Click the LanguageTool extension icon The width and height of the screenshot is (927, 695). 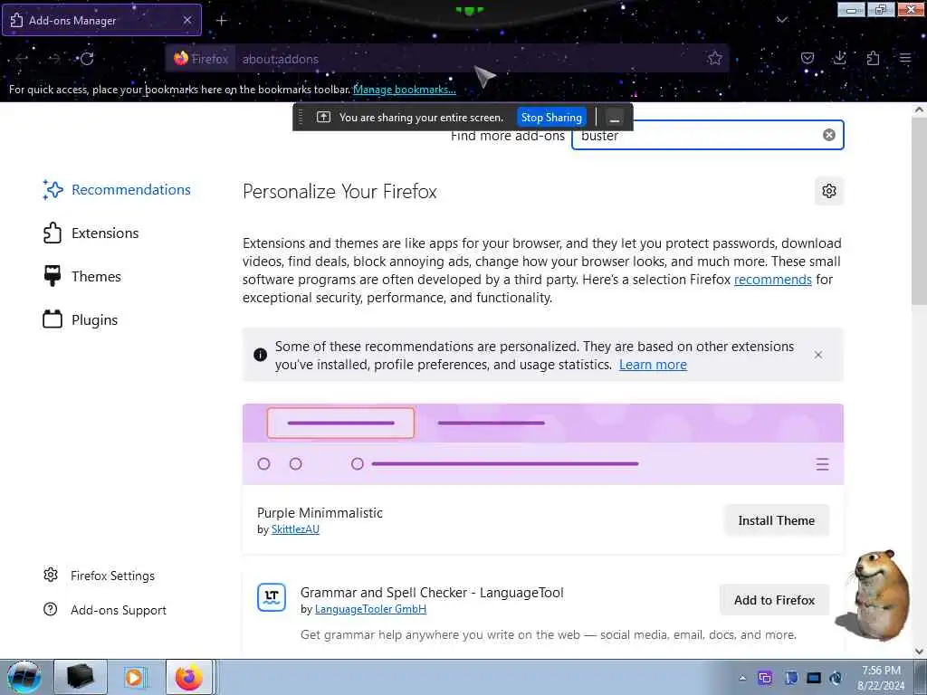[x=272, y=597]
